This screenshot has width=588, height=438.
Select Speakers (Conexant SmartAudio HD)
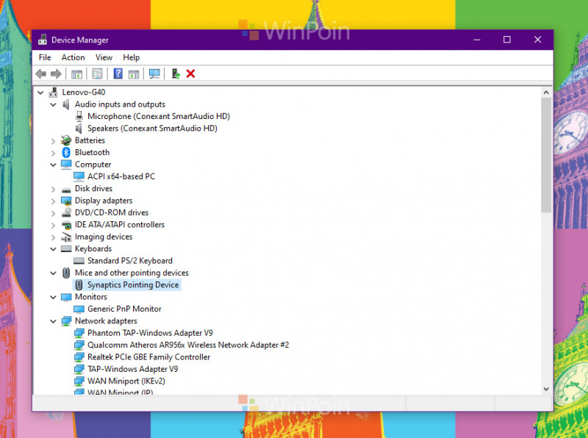(152, 129)
